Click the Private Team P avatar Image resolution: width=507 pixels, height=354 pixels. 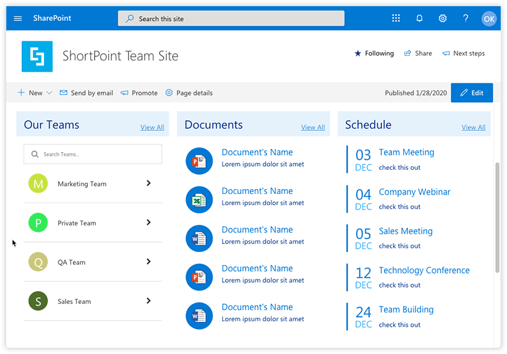38,222
